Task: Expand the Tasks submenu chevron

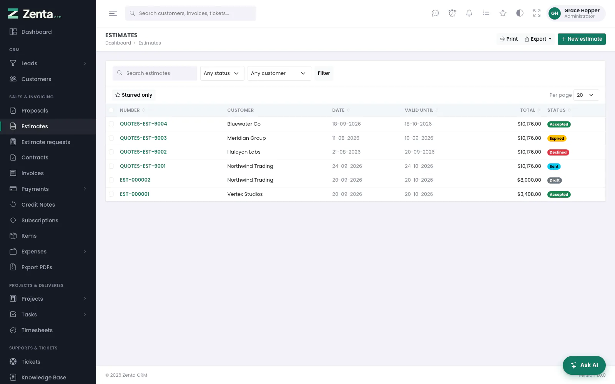Action: tap(85, 314)
